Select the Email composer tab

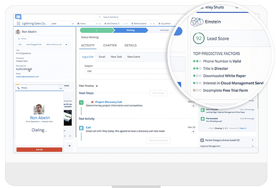[x=102, y=57]
